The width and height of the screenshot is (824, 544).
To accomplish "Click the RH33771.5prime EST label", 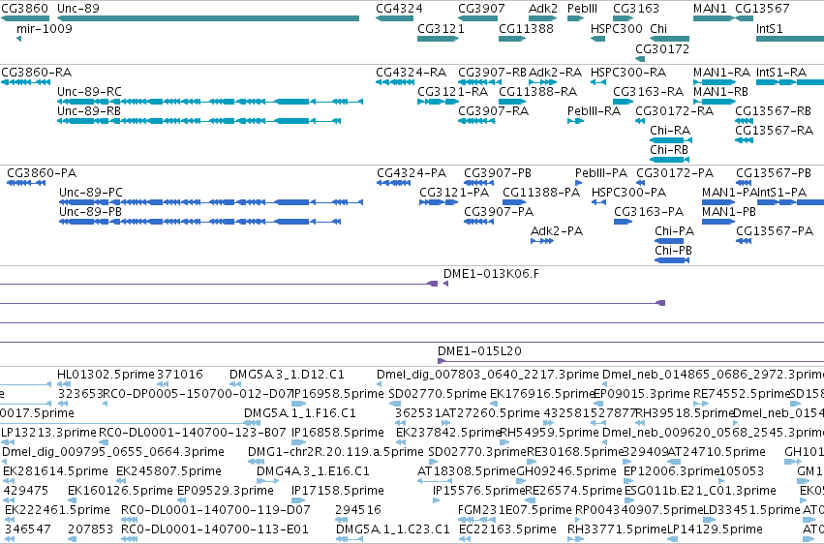I will coord(617,529).
